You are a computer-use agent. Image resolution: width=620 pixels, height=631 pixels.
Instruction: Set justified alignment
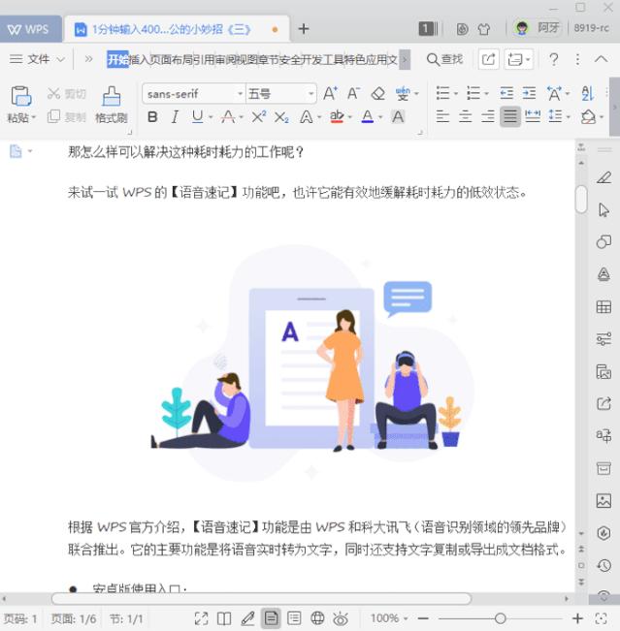510,116
